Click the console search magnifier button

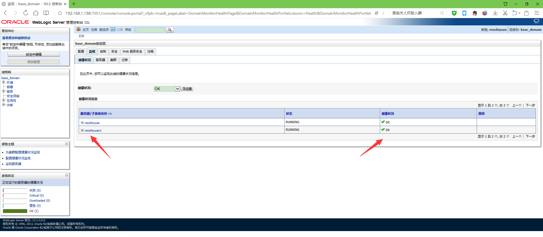pyautogui.click(x=170, y=30)
